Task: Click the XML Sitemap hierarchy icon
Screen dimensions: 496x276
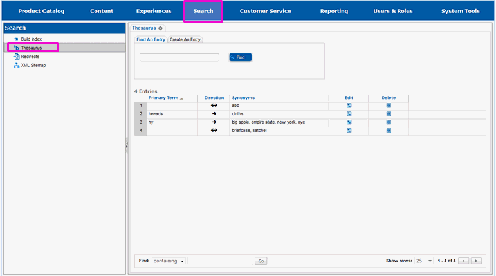Action: click(x=16, y=65)
